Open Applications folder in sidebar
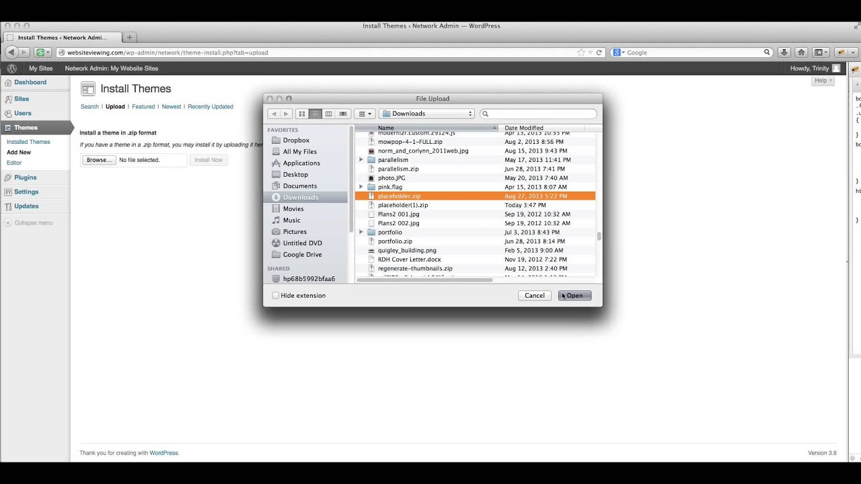The width and height of the screenshot is (861, 484). [301, 163]
